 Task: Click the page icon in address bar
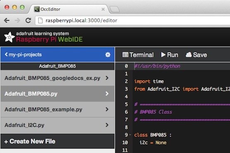pyautogui.click(x=40, y=21)
